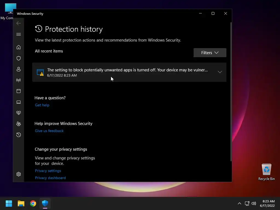This screenshot has width=280, height=210.
Task: Select the Recycle Bin desktop icon
Action: coord(266,172)
